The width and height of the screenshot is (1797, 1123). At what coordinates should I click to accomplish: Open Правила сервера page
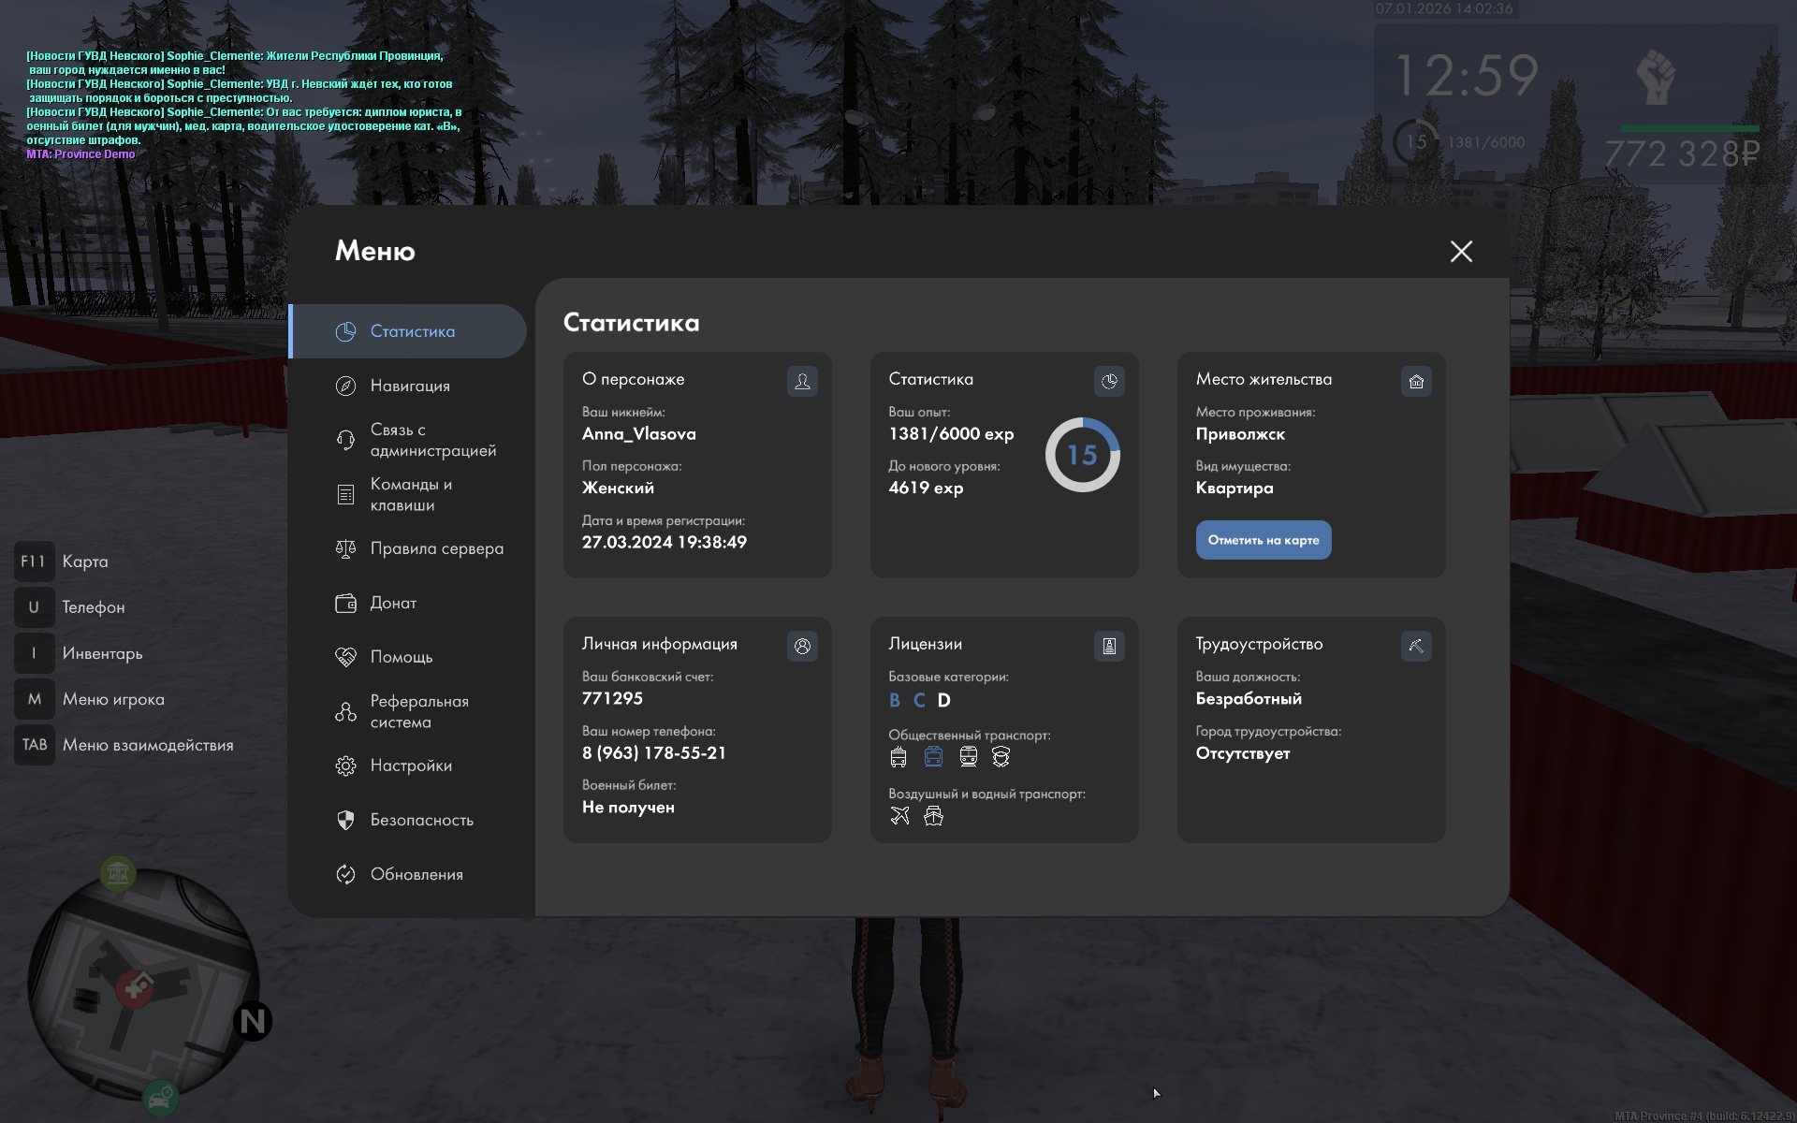tap(436, 548)
